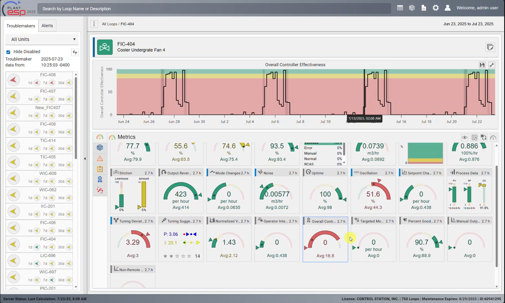Click the admin user profile icon
Image resolution: width=505 pixels, height=303 pixels.
[x=447, y=8]
